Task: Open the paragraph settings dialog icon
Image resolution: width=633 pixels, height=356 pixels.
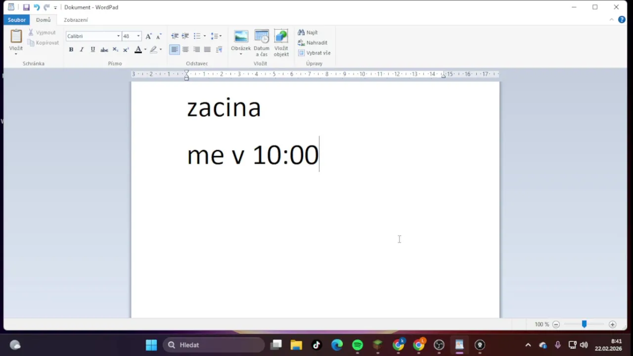Action: pyautogui.click(x=219, y=49)
